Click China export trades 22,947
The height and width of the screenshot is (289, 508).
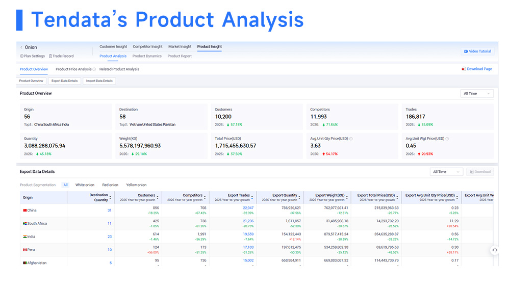point(248,208)
